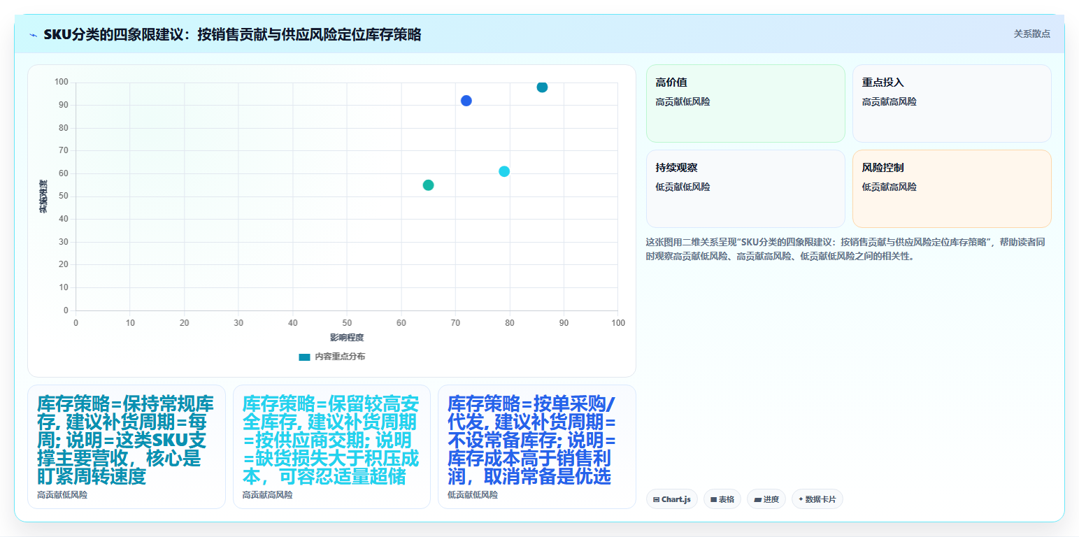This screenshot has width=1079, height=537.
Task: Click the Chart.js tag
Action: pos(672,499)
